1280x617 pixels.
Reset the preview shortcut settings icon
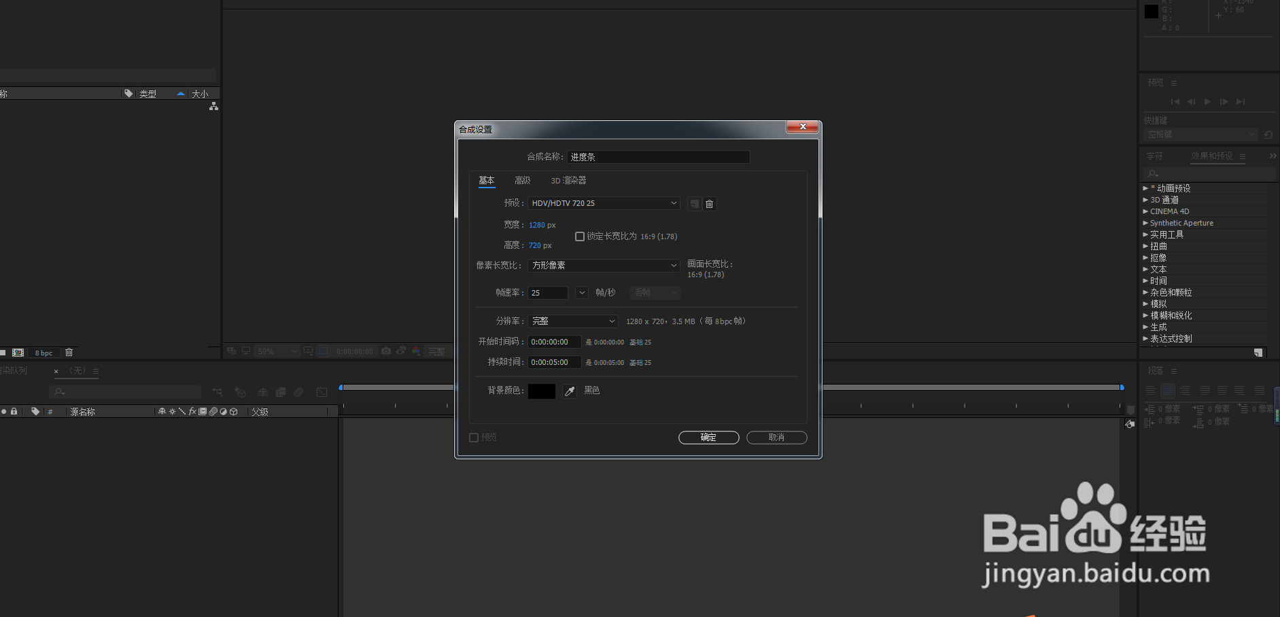(1268, 135)
